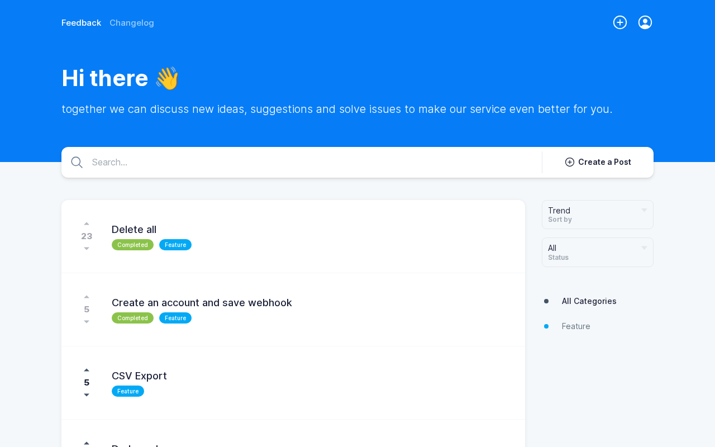Viewport: 715px width, 447px height.
Task: Filter posts by Feature category
Action: click(x=576, y=326)
